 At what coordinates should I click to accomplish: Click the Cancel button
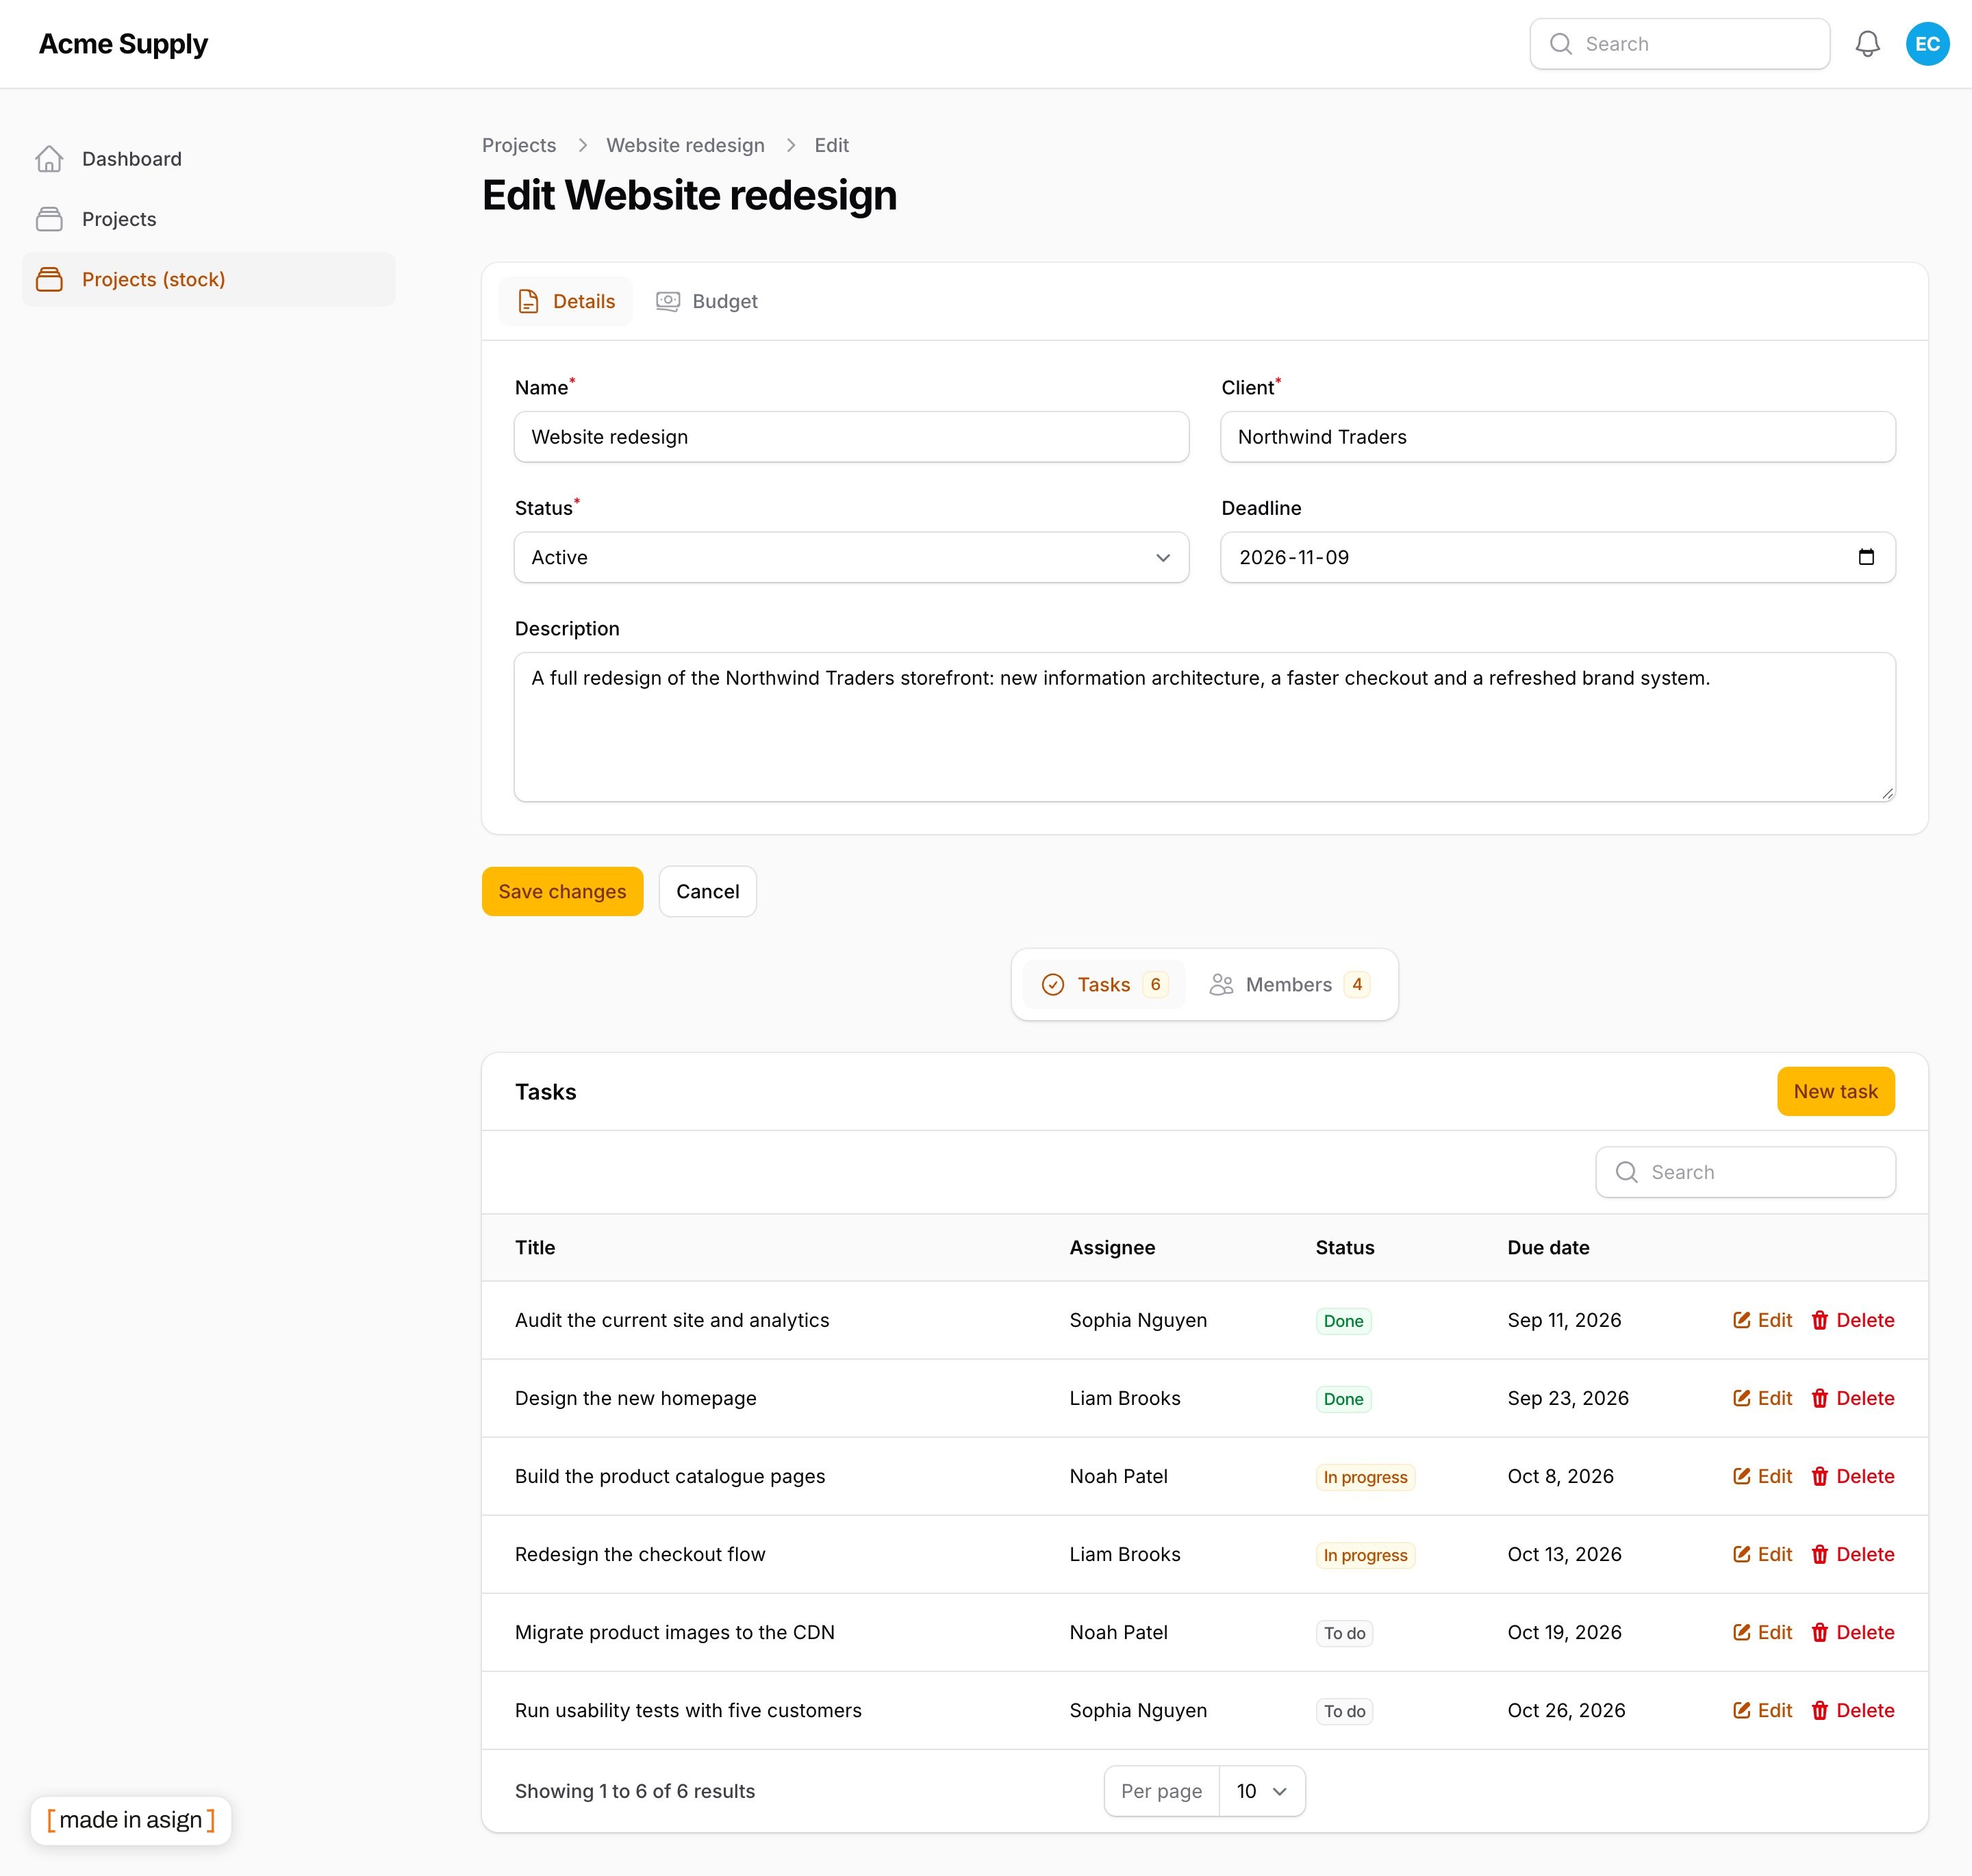(707, 891)
